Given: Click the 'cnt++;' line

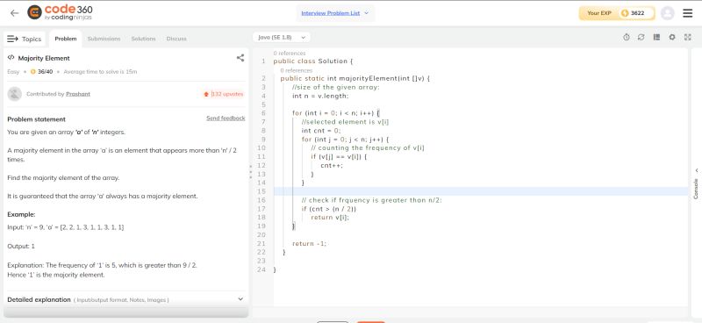Looking at the screenshot, I should tap(332, 165).
